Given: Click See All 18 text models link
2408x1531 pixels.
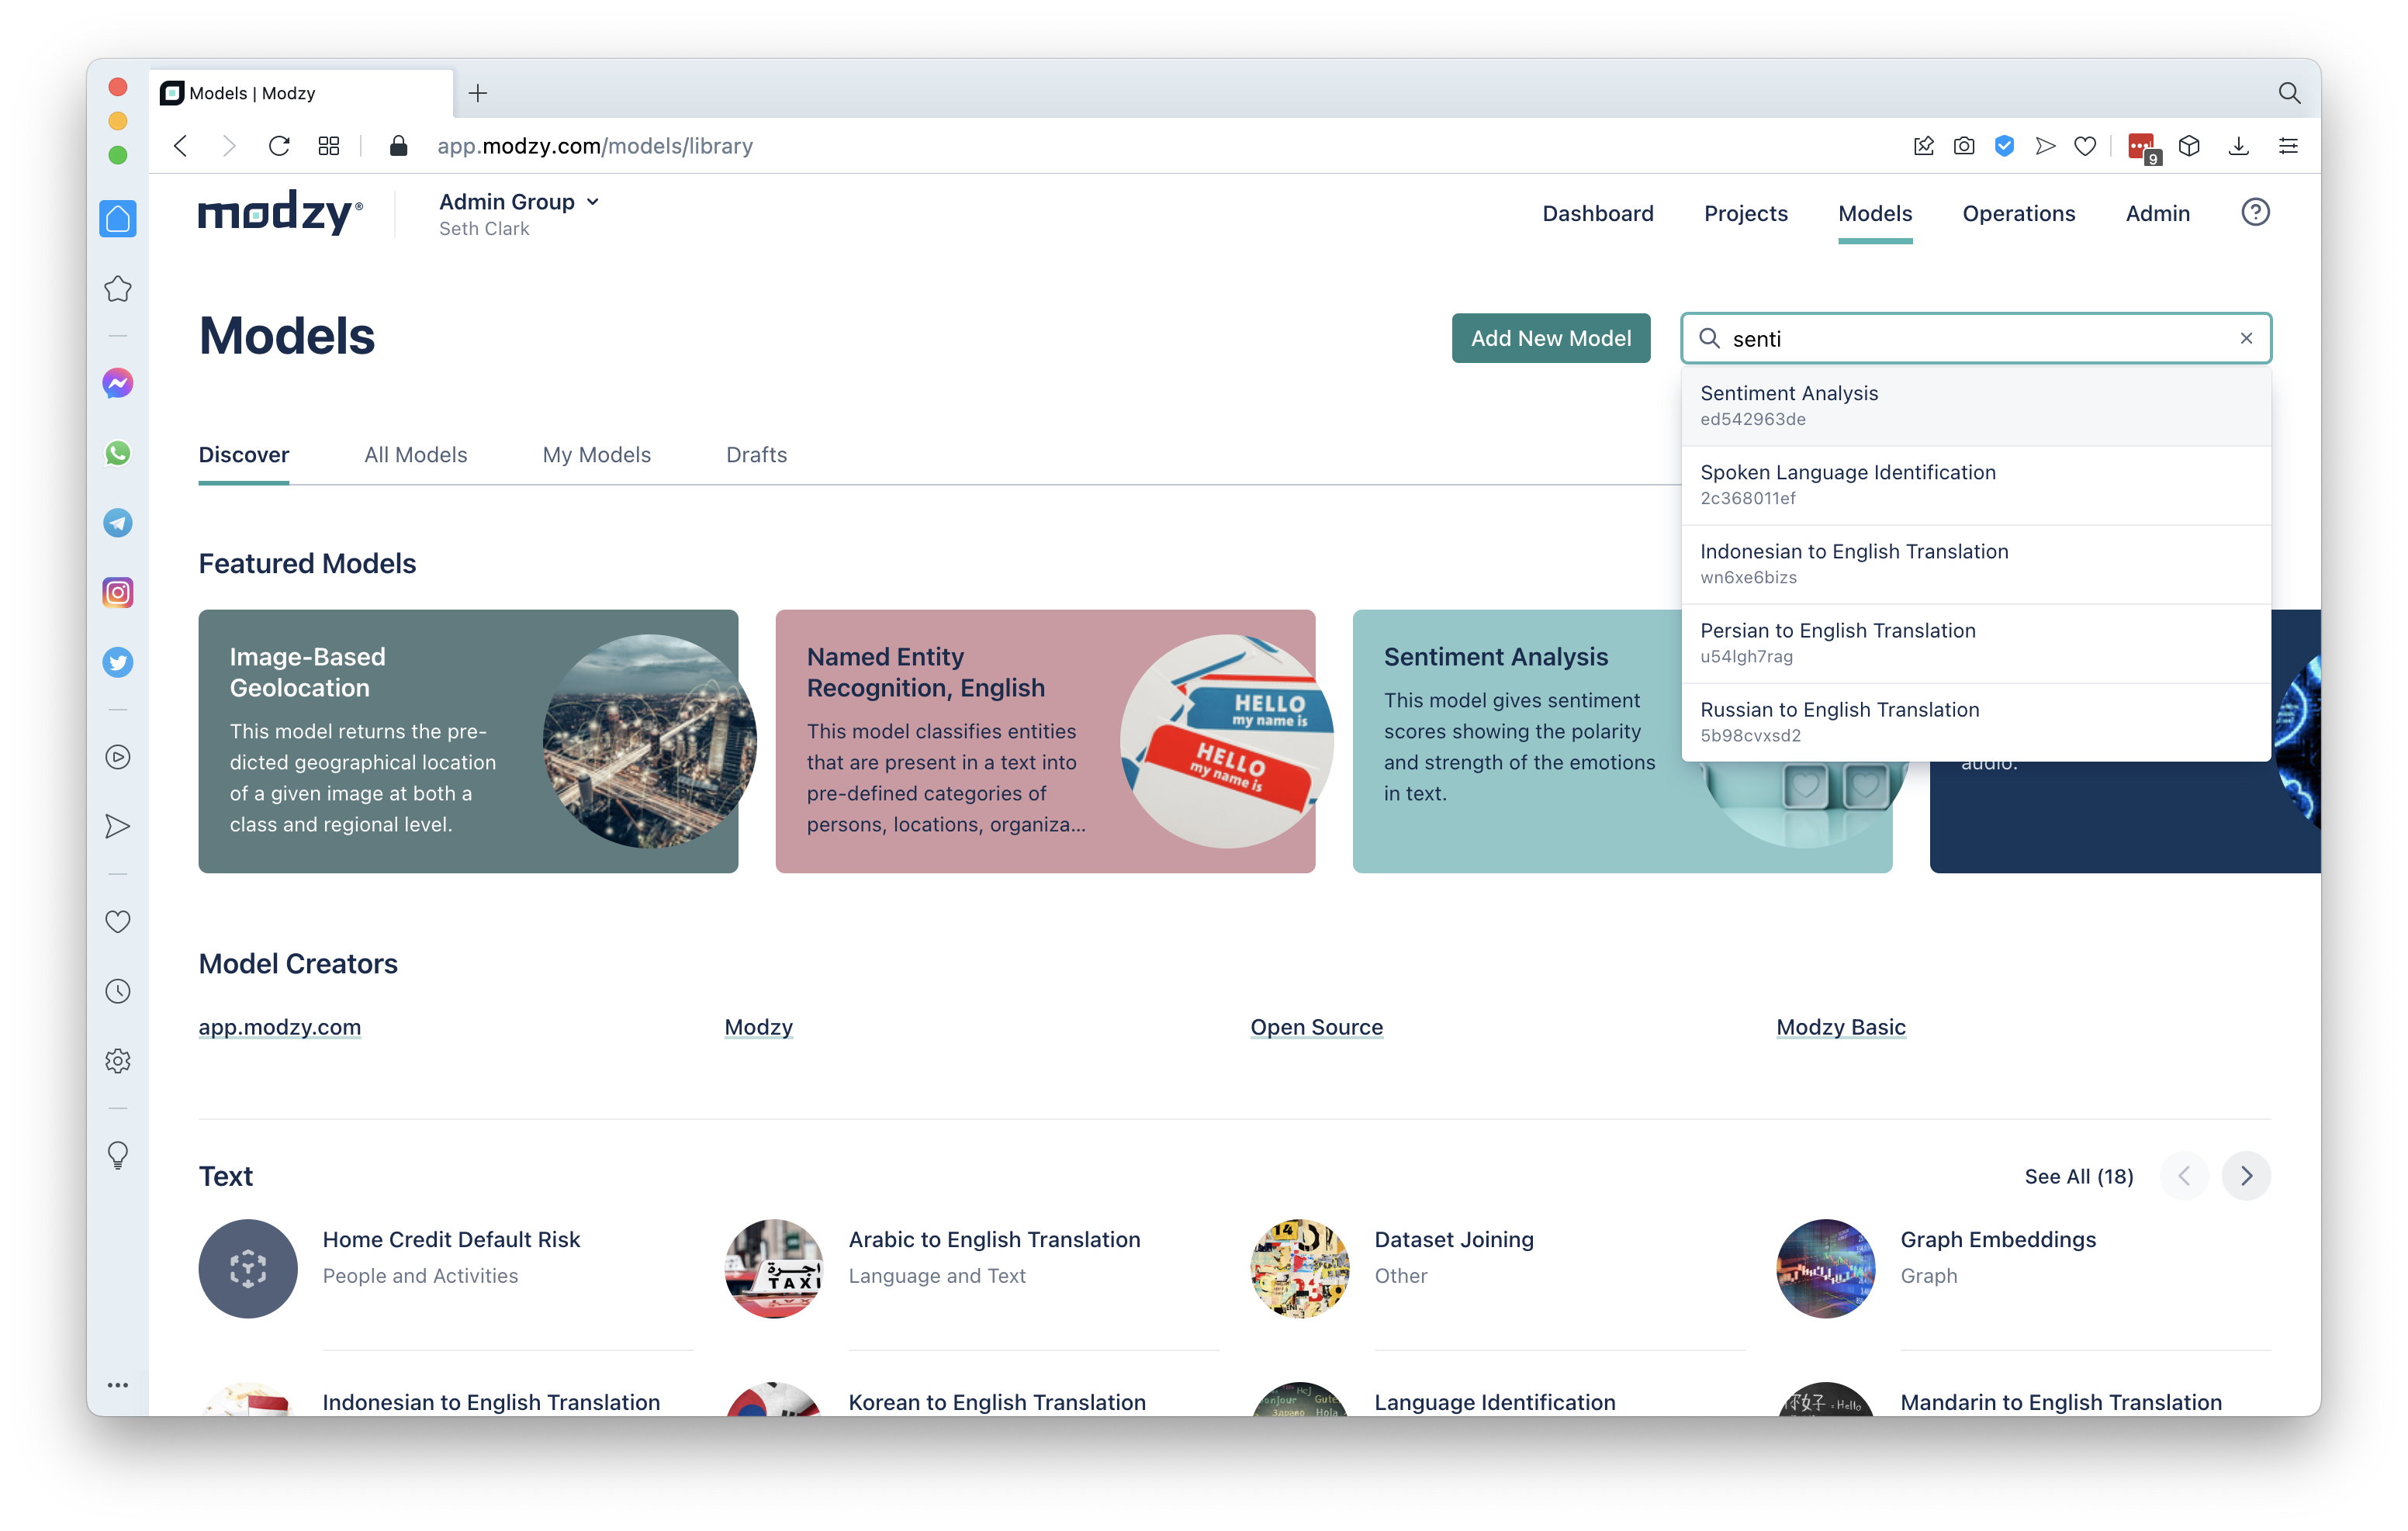Looking at the screenshot, I should 2078,1175.
